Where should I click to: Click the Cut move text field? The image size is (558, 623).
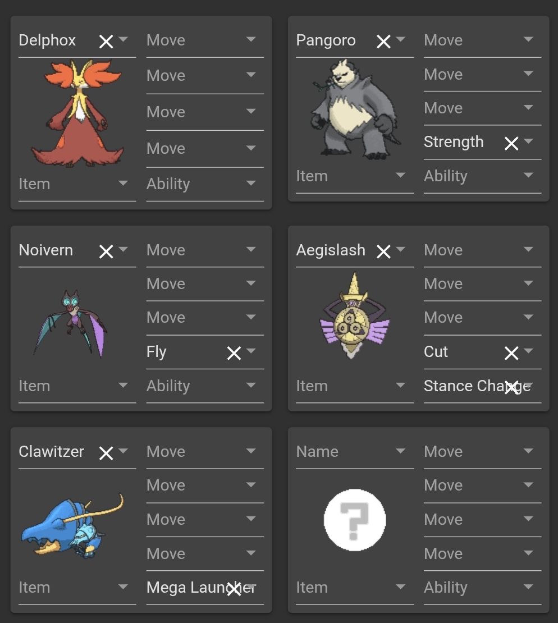click(x=436, y=352)
